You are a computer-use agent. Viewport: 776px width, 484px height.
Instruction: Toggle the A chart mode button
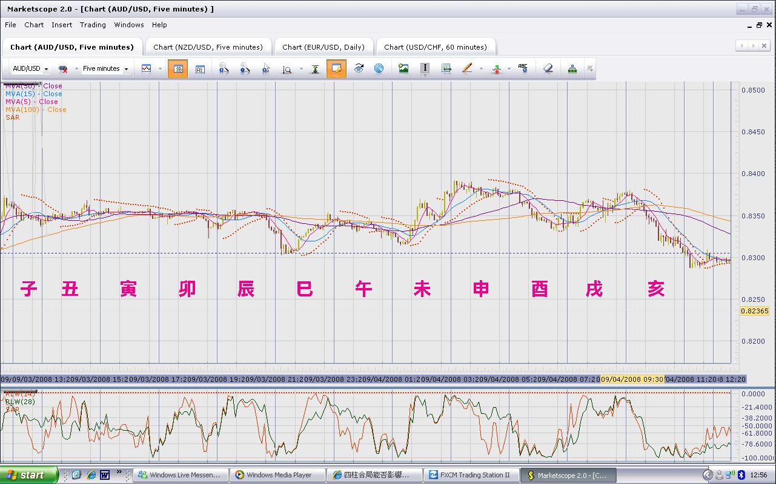[x=200, y=69]
